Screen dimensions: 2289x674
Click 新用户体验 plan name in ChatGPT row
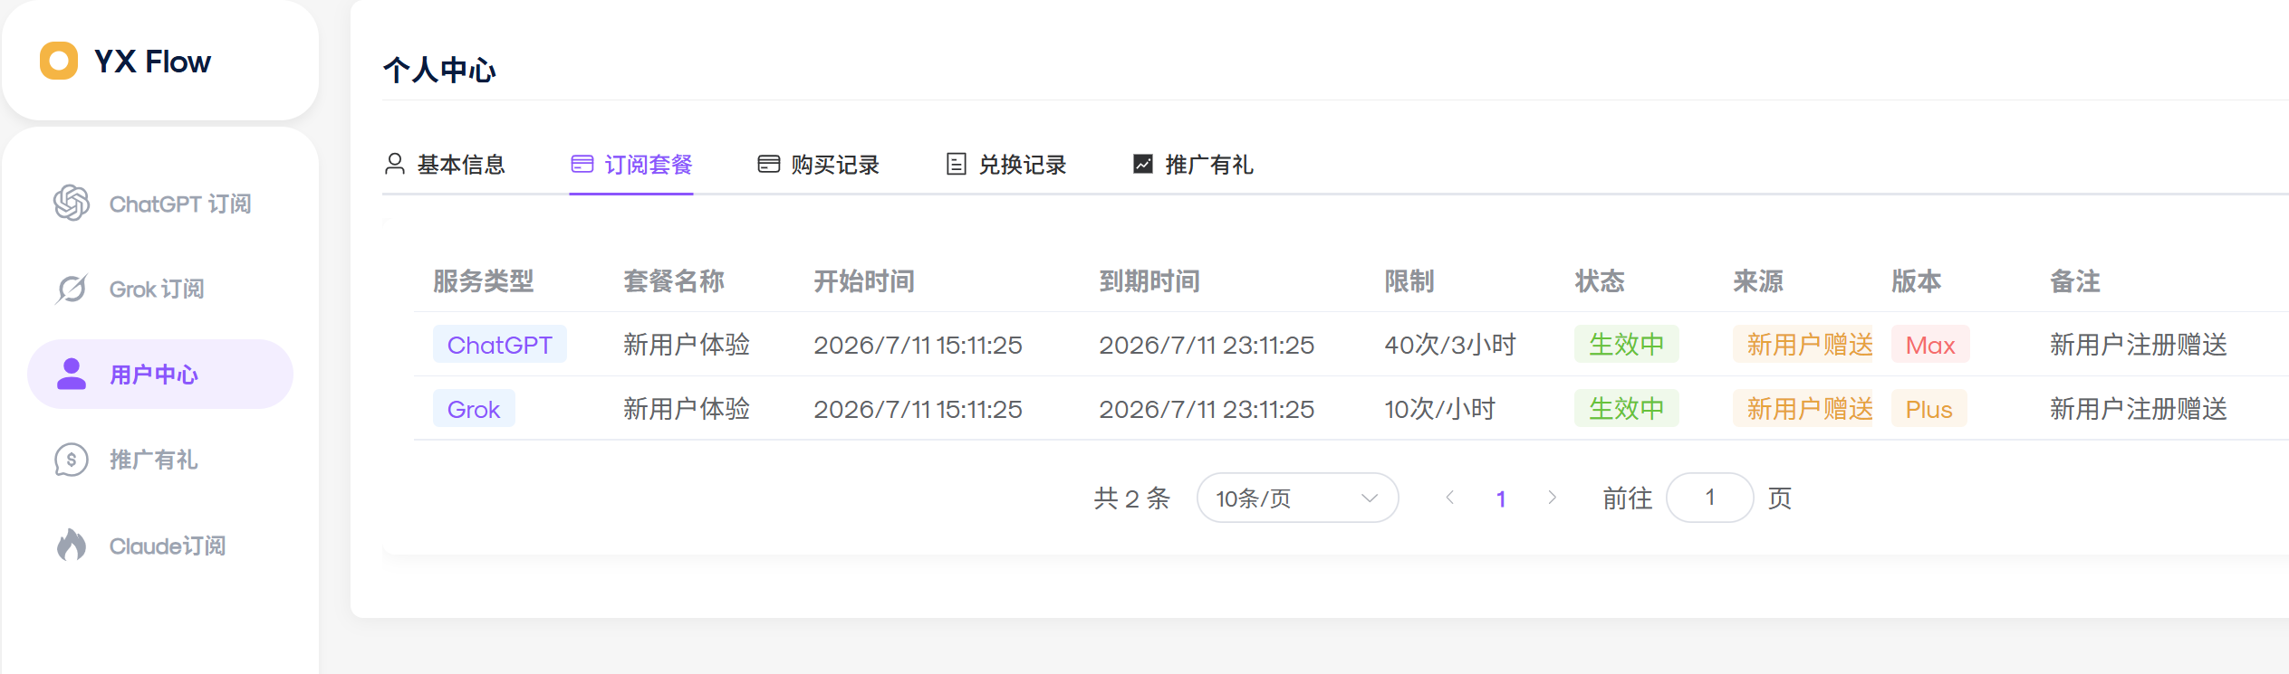click(687, 345)
